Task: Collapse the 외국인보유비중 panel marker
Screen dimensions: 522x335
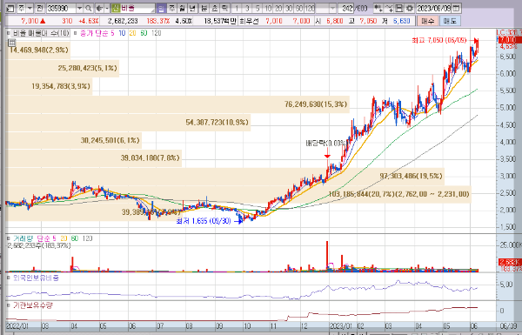Action: [x=9, y=278]
